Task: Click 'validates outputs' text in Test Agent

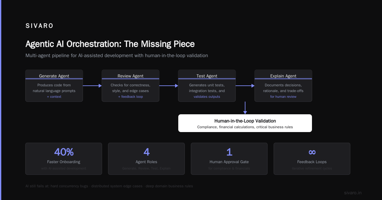Action: [x=207, y=97]
